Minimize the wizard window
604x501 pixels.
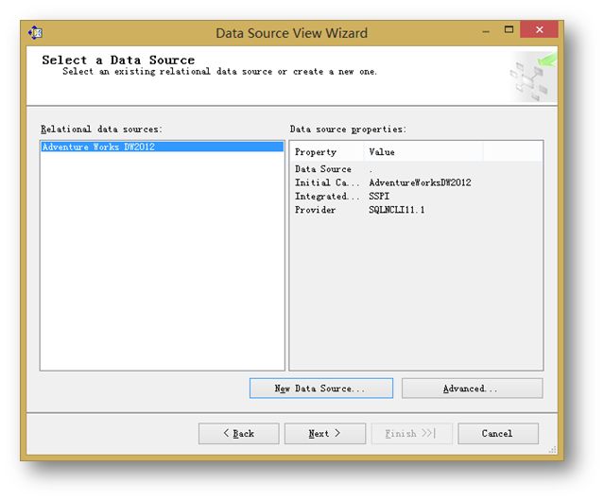click(x=486, y=31)
